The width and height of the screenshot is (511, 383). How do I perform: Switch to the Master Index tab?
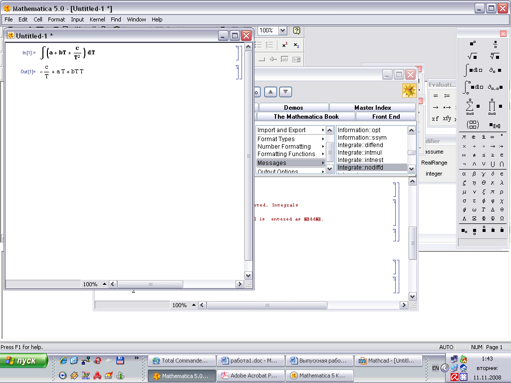click(372, 108)
